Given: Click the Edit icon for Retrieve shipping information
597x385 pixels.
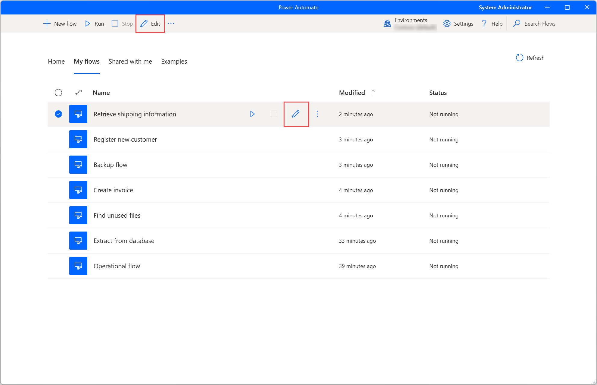Looking at the screenshot, I should pos(296,114).
